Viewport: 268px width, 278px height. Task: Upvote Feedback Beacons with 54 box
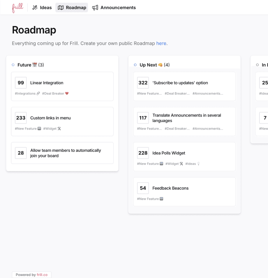pyautogui.click(x=143, y=188)
